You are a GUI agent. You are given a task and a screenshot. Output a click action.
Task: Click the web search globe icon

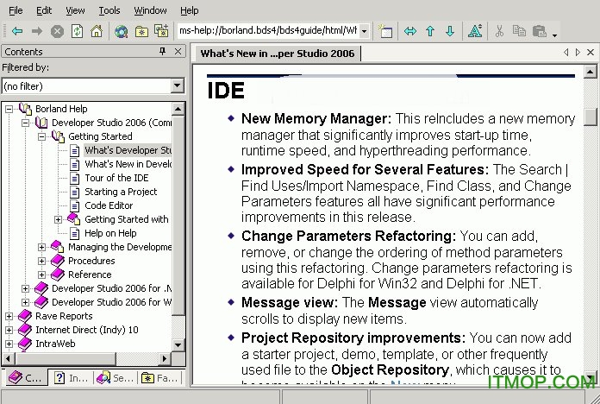122,31
